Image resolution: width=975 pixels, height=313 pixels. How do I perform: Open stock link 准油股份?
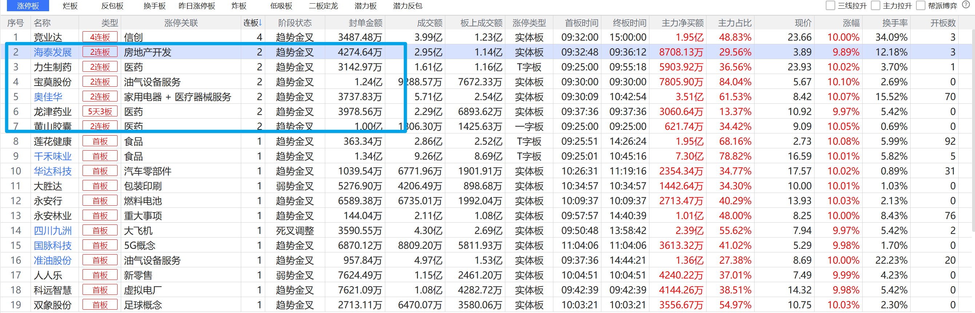tap(53, 260)
